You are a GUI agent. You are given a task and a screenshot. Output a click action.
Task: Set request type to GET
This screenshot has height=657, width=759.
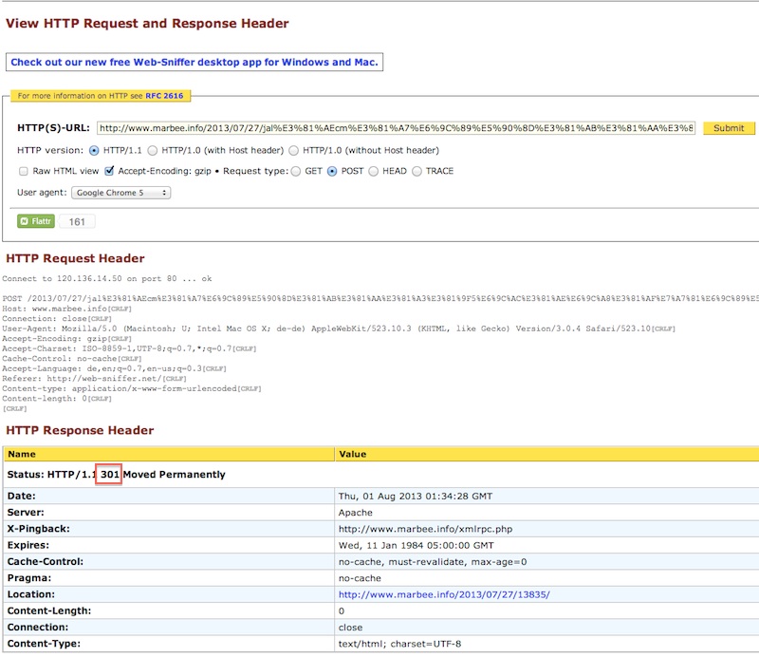tap(296, 172)
